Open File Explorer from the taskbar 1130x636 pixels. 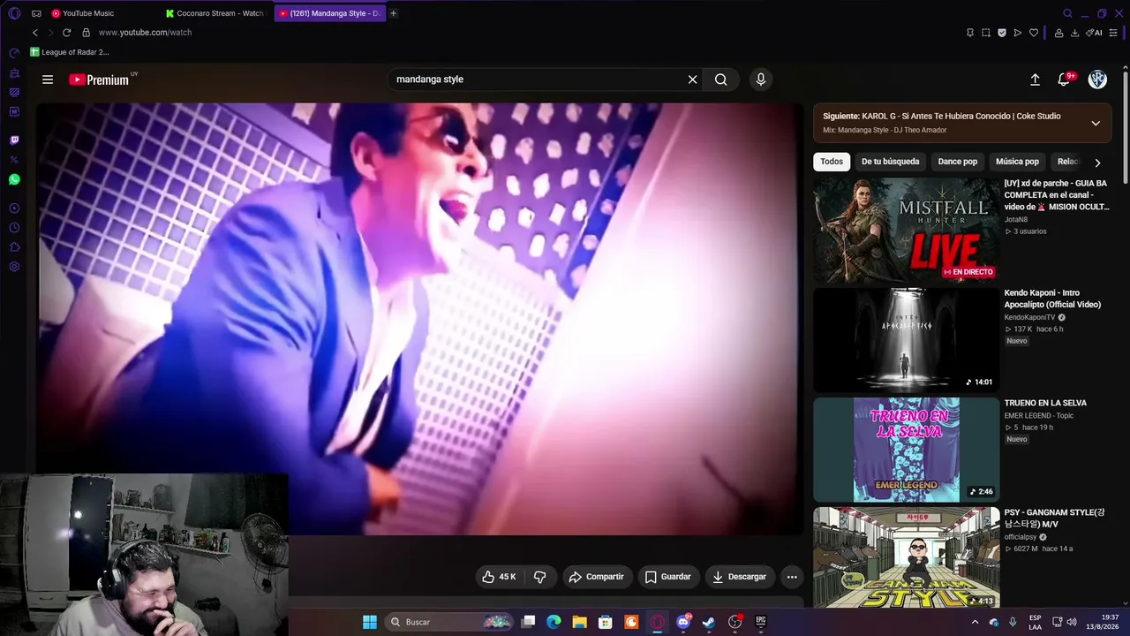[580, 622]
